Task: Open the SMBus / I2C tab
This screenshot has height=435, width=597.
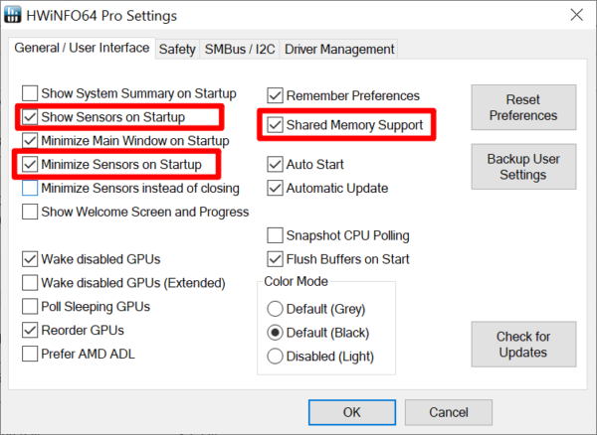Action: coord(240,49)
